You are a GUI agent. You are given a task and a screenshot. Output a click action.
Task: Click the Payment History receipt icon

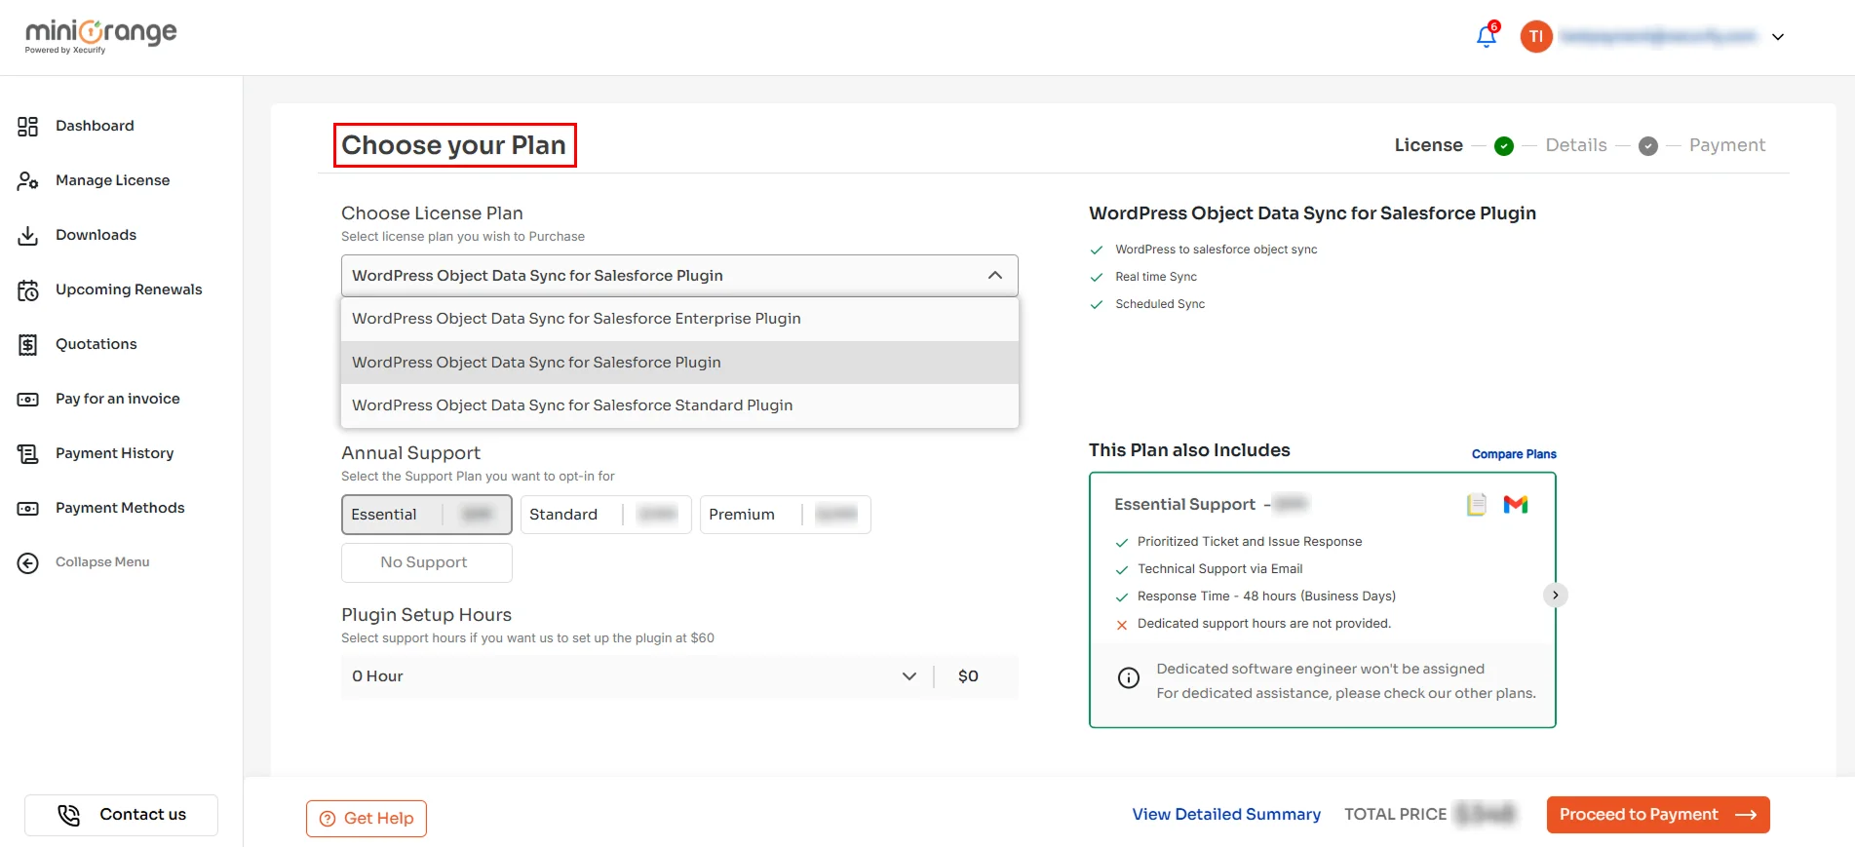tap(28, 454)
